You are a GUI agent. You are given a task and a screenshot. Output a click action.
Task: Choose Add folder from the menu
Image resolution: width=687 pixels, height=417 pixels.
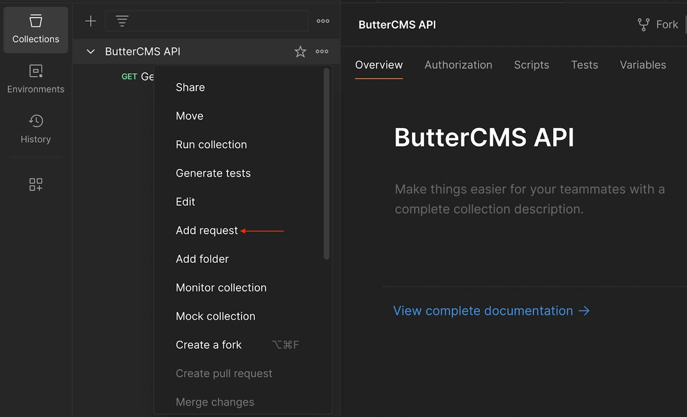pos(202,259)
